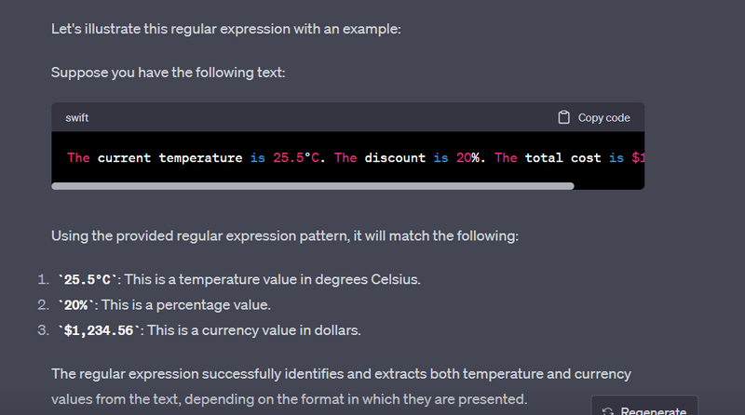This screenshot has width=745, height=415.
Task: Click the $1,234.56 term in list item three
Action: coord(100,330)
